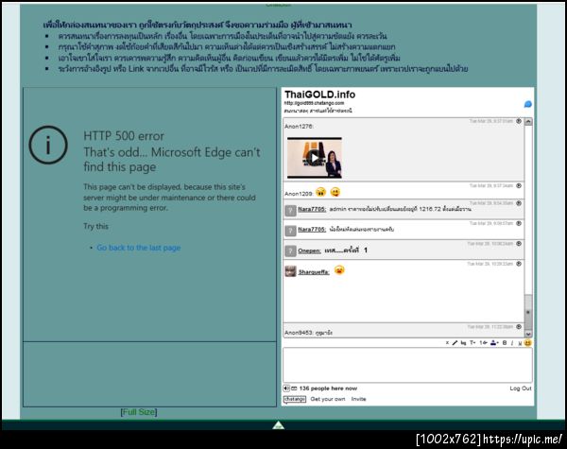The image size is (567, 449).
Task: Click the 'Get your own' link
Action: click(328, 399)
